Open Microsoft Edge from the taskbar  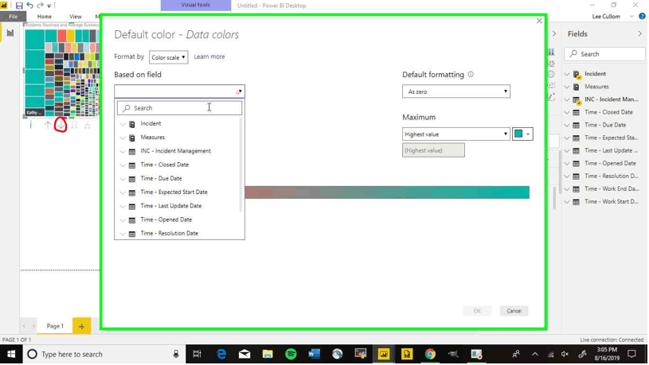tap(221, 354)
